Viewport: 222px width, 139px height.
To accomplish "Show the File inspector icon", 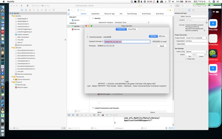I will (x=189, y=10).
